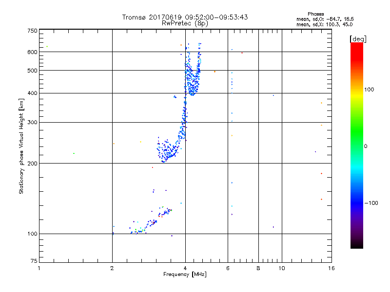Click the "6" frequency axis label
Viewport: 390px width, 292px height.
pos(228,268)
